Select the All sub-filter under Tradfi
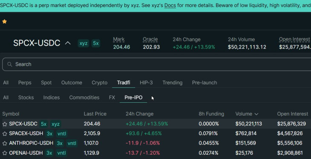The height and width of the screenshot is (159, 311). (6, 98)
